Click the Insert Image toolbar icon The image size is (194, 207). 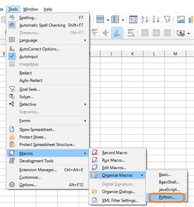click(181, 19)
